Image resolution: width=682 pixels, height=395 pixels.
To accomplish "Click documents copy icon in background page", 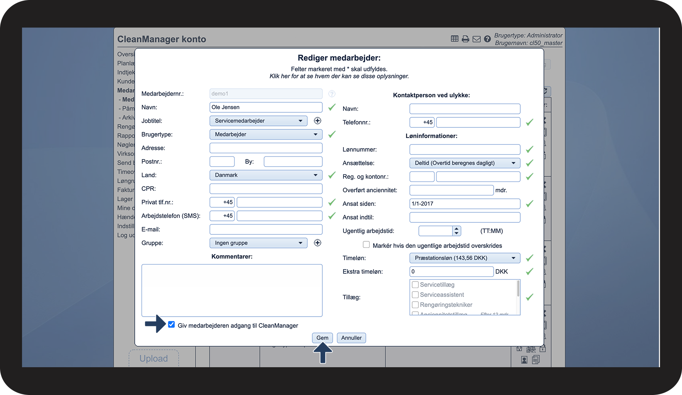I will click(x=536, y=360).
